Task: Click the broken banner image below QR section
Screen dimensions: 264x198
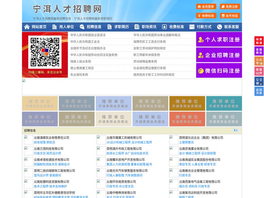Action: (x=132, y=87)
